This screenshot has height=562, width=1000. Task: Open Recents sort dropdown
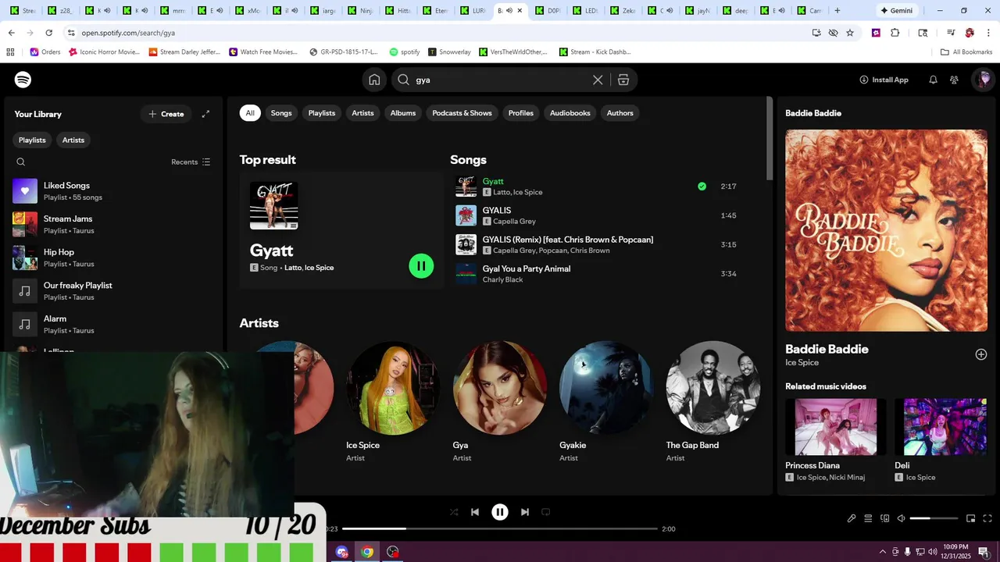click(191, 162)
